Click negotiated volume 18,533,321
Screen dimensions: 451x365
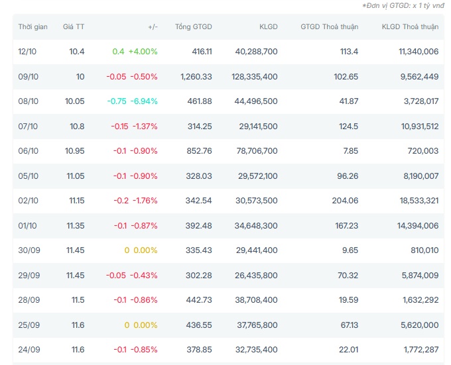click(419, 201)
